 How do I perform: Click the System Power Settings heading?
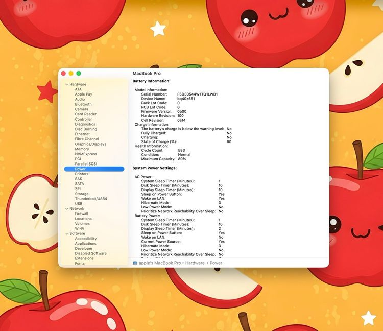(x=155, y=168)
